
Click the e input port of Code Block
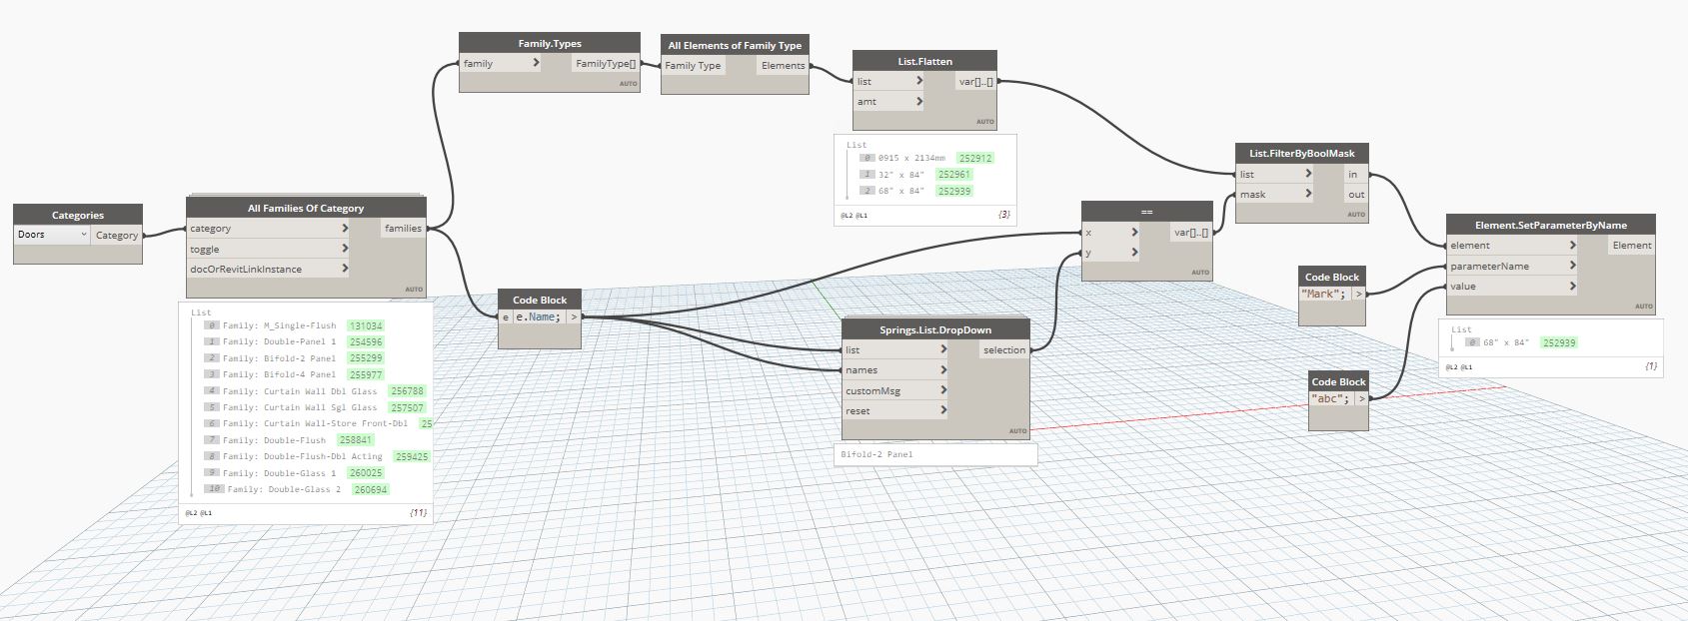click(506, 316)
